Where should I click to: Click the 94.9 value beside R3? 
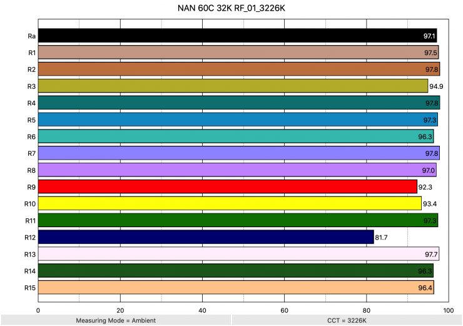pyautogui.click(x=437, y=86)
